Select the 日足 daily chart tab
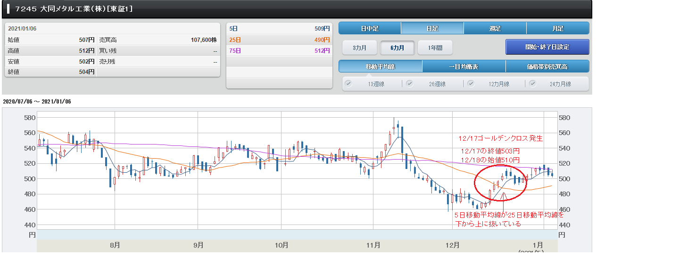This screenshot has height=257, width=695. coord(432,28)
